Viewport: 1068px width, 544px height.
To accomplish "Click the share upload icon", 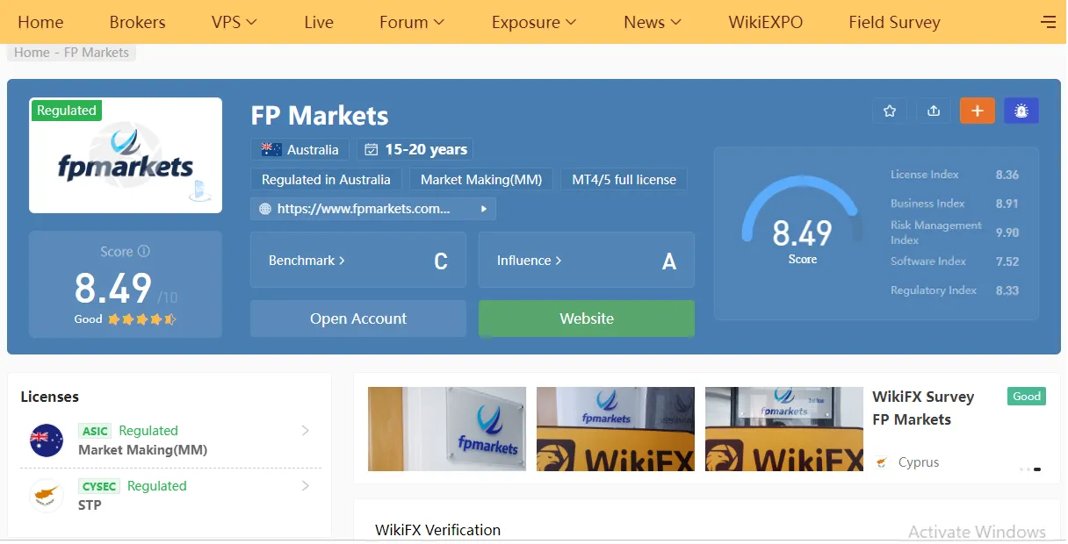I will coord(934,111).
